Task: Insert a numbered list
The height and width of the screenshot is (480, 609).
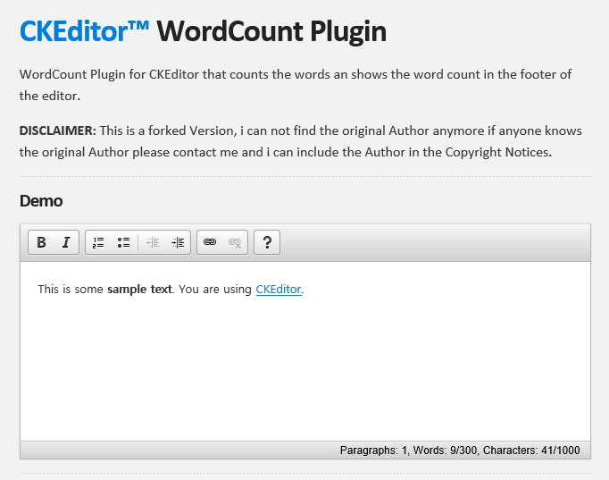Action: [98, 242]
